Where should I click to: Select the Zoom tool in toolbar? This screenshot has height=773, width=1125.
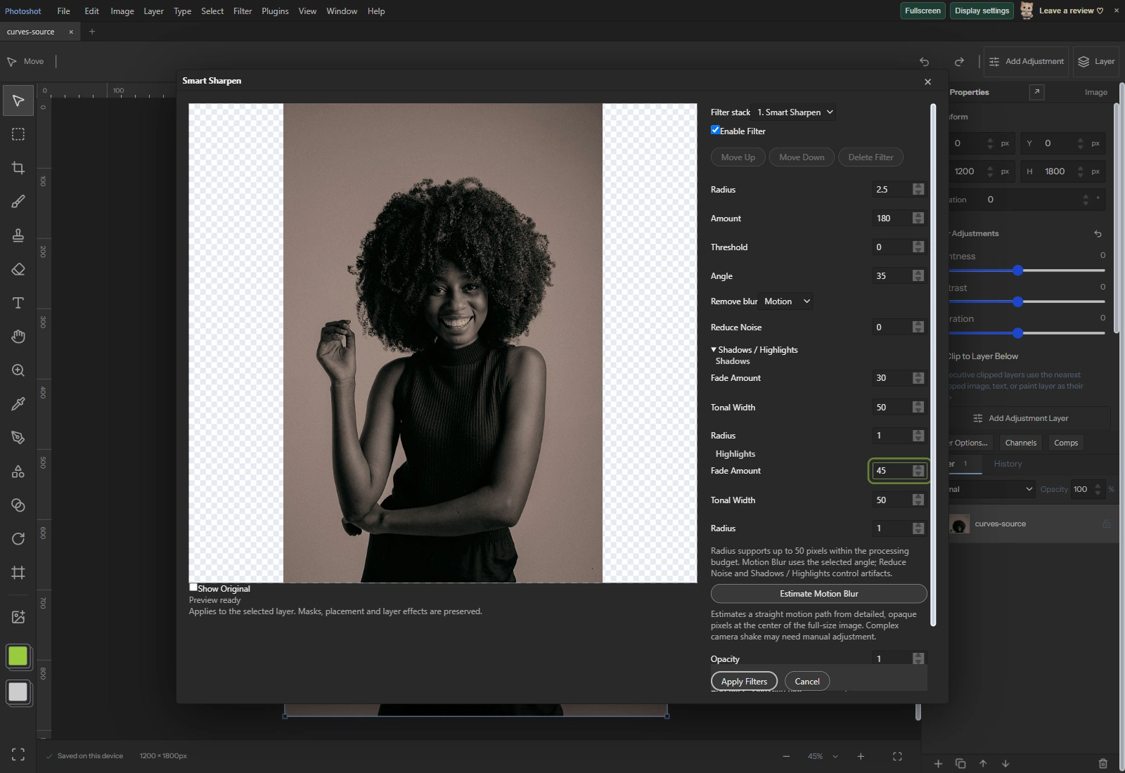tap(18, 370)
